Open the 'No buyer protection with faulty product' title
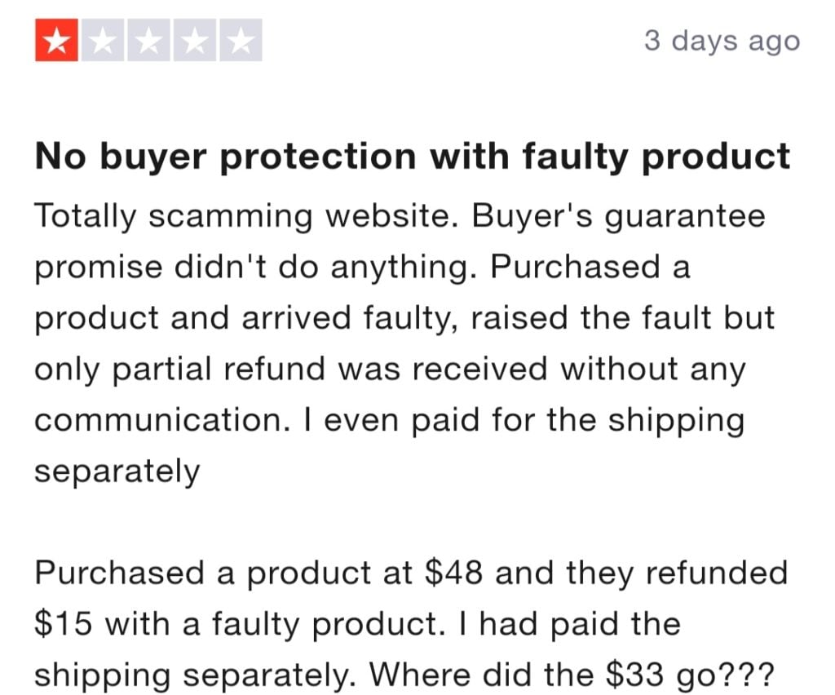This screenshot has width=835, height=695. 413,157
